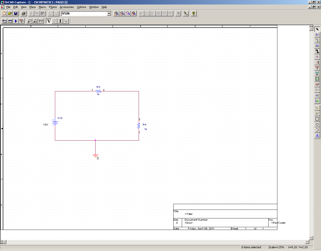Select the zoom to area tool
Viewport: 321px width, 251px height.
tap(128, 14)
